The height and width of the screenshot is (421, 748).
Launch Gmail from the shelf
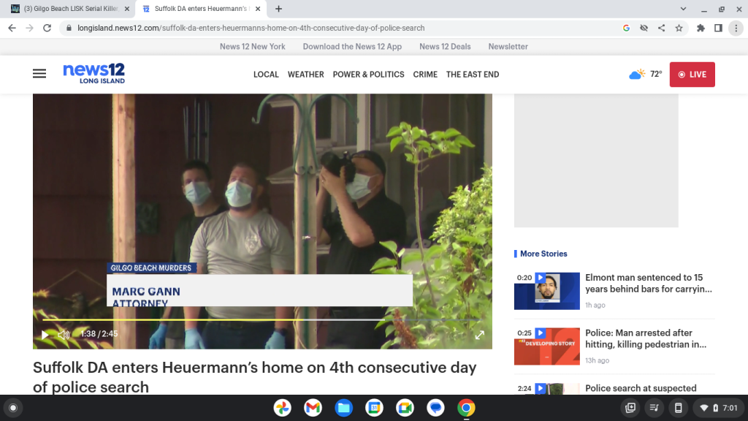[x=313, y=408]
